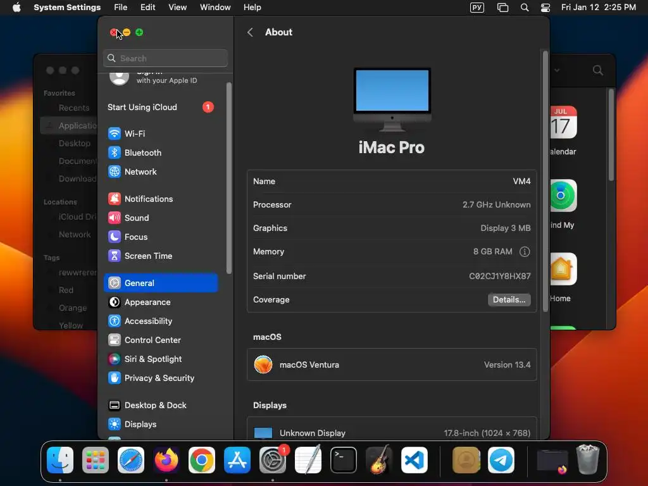Screen dimensions: 648x486
Task: Open the minimized window thumbnail in the Dock
Action: 552,461
